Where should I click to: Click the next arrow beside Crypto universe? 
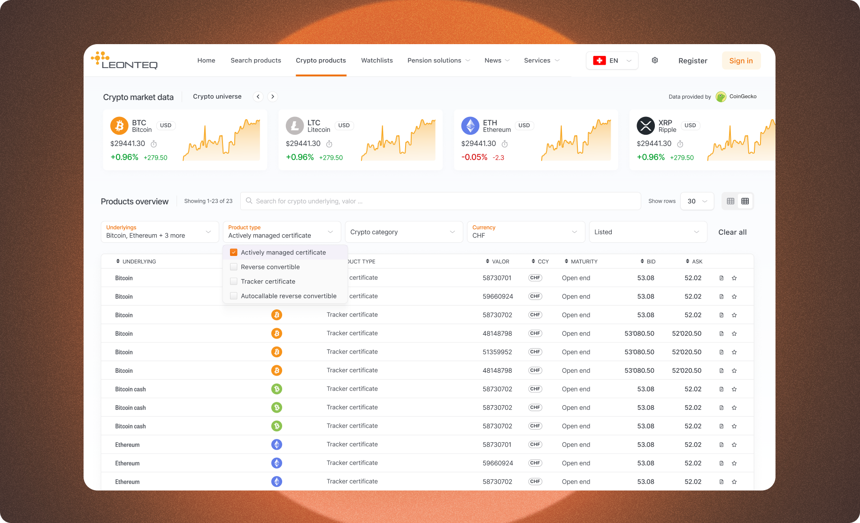[273, 96]
